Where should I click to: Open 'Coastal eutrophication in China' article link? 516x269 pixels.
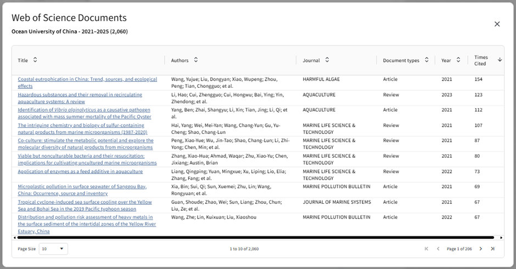coord(87,83)
